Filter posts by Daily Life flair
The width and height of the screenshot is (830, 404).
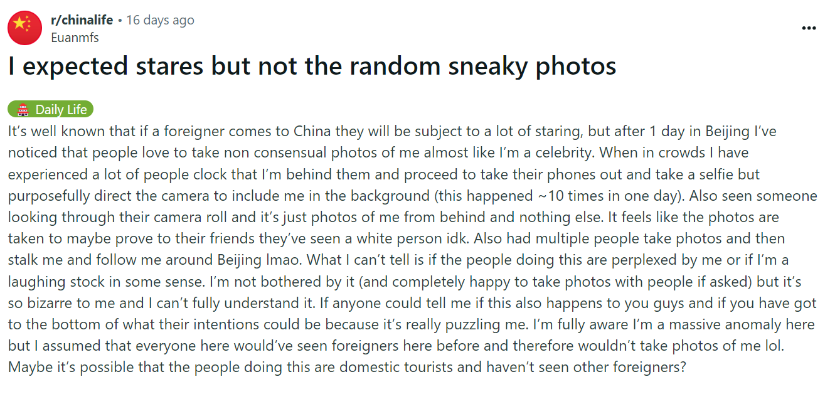pos(51,110)
